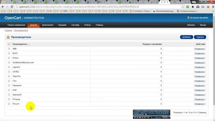Screen dimensions: 215x121
Task: Open the Отчеты menu
Action: point(87,25)
